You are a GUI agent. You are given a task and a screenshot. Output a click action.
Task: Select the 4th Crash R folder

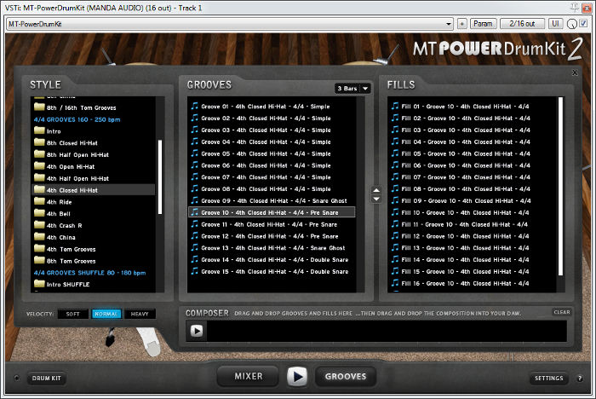(x=58, y=225)
